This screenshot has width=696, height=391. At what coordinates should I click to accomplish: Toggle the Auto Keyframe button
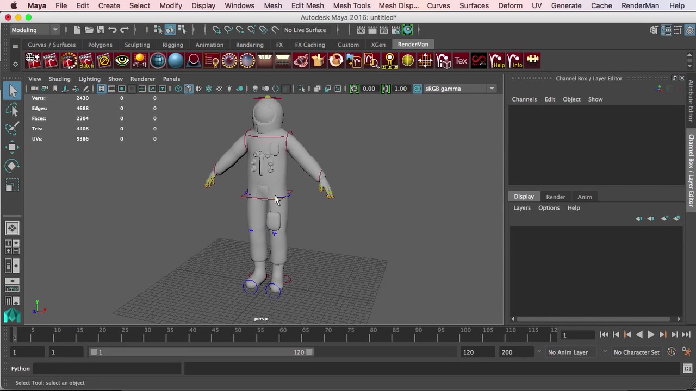(x=672, y=352)
